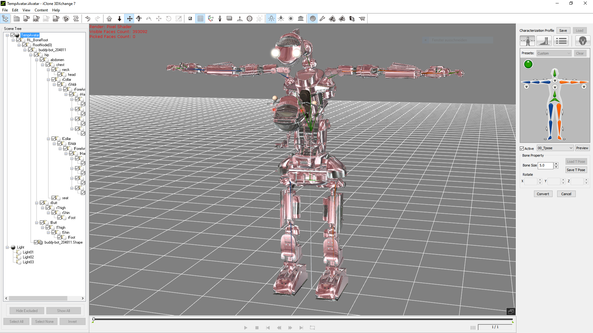593x333 pixels.
Task: Open the Edit menu
Action: pyautogui.click(x=15, y=10)
